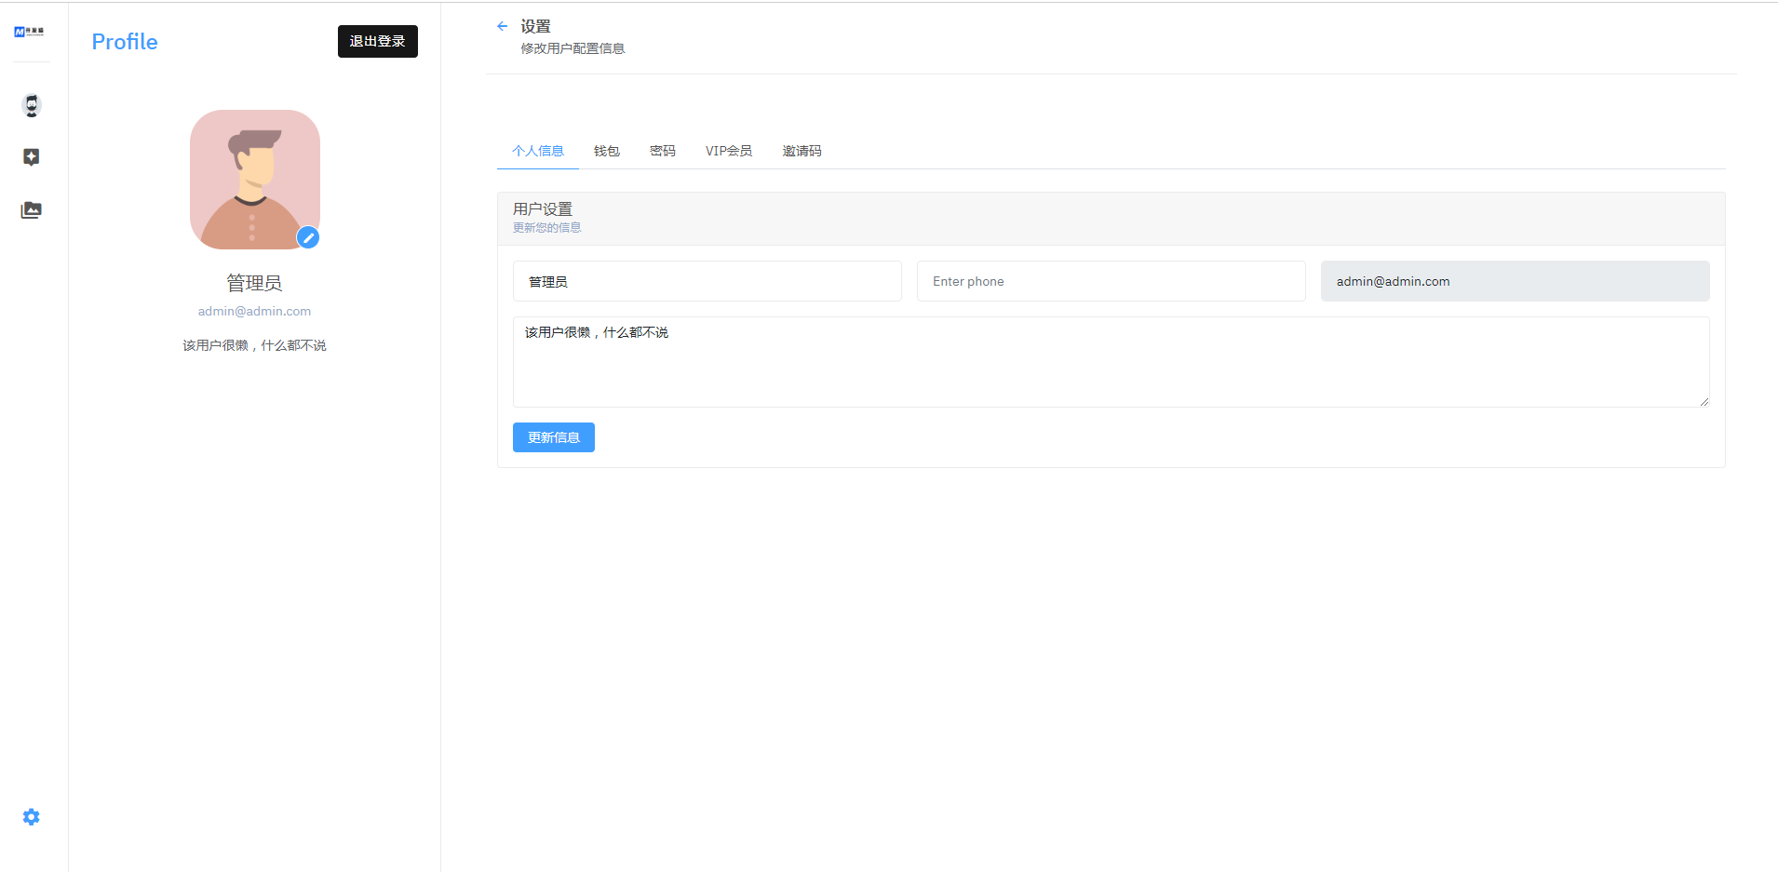Viewport: 1778px width, 872px height.
Task: Click the blue settings gear icon
Action: (x=32, y=817)
